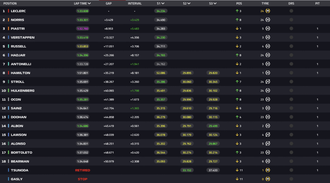Click Doohan's green positions-gained arrow

[x=237, y=117]
